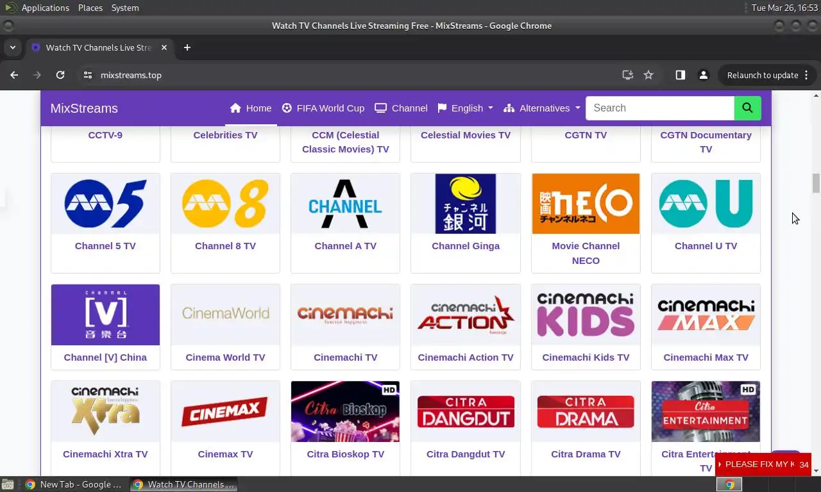Open the Movie Channel NECO logo
Image resolution: width=821 pixels, height=492 pixels.
click(x=586, y=204)
